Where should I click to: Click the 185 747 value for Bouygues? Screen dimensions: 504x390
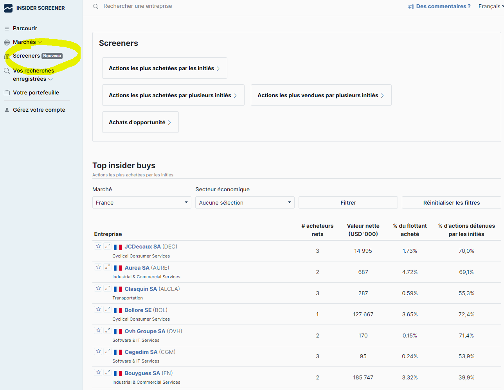(363, 377)
